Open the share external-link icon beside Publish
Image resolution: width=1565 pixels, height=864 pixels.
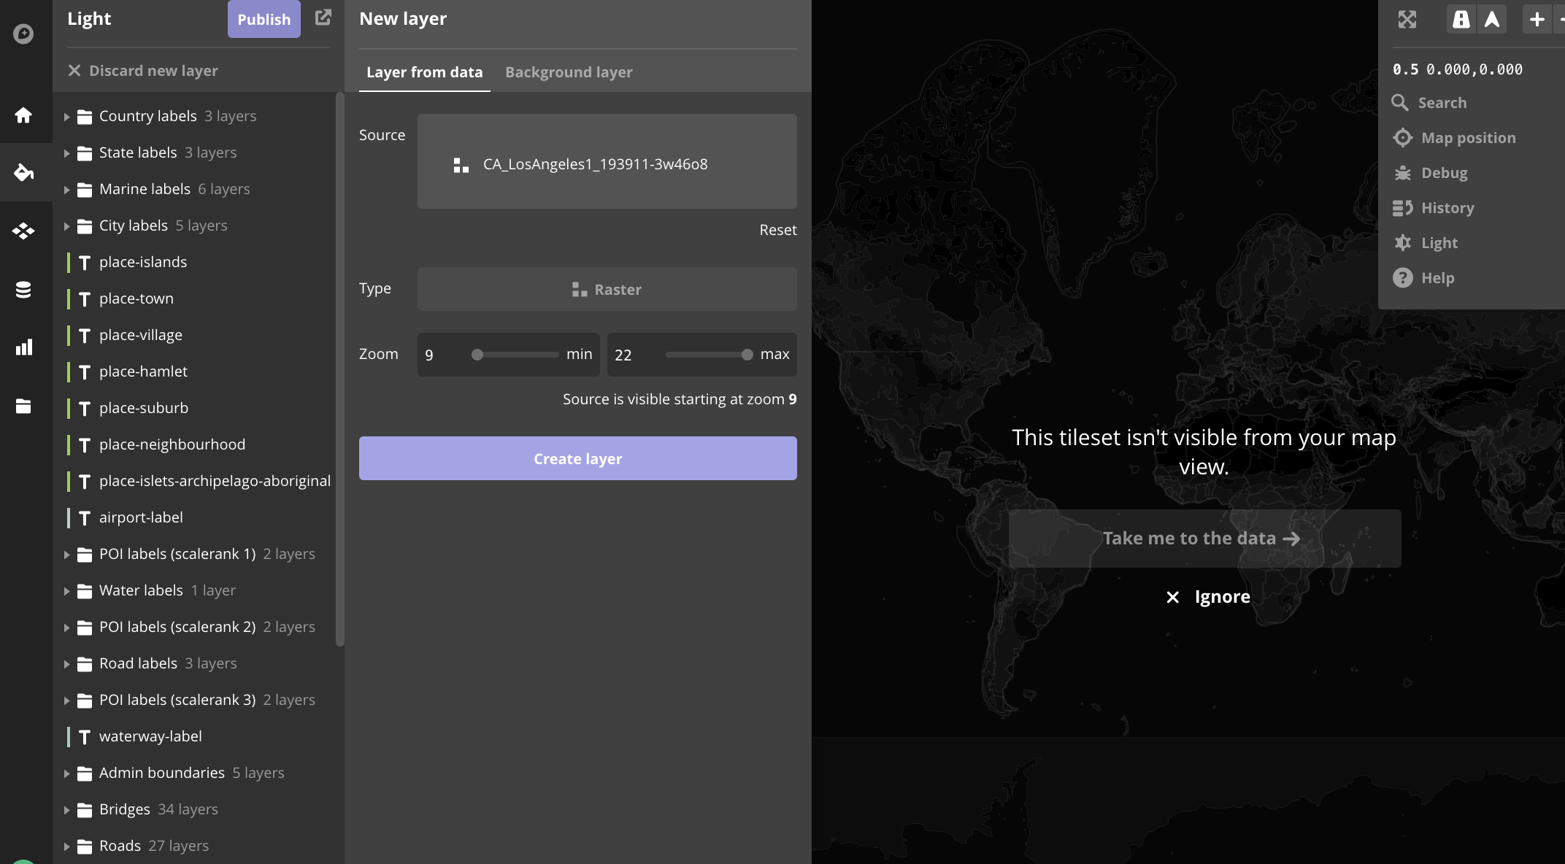323,18
